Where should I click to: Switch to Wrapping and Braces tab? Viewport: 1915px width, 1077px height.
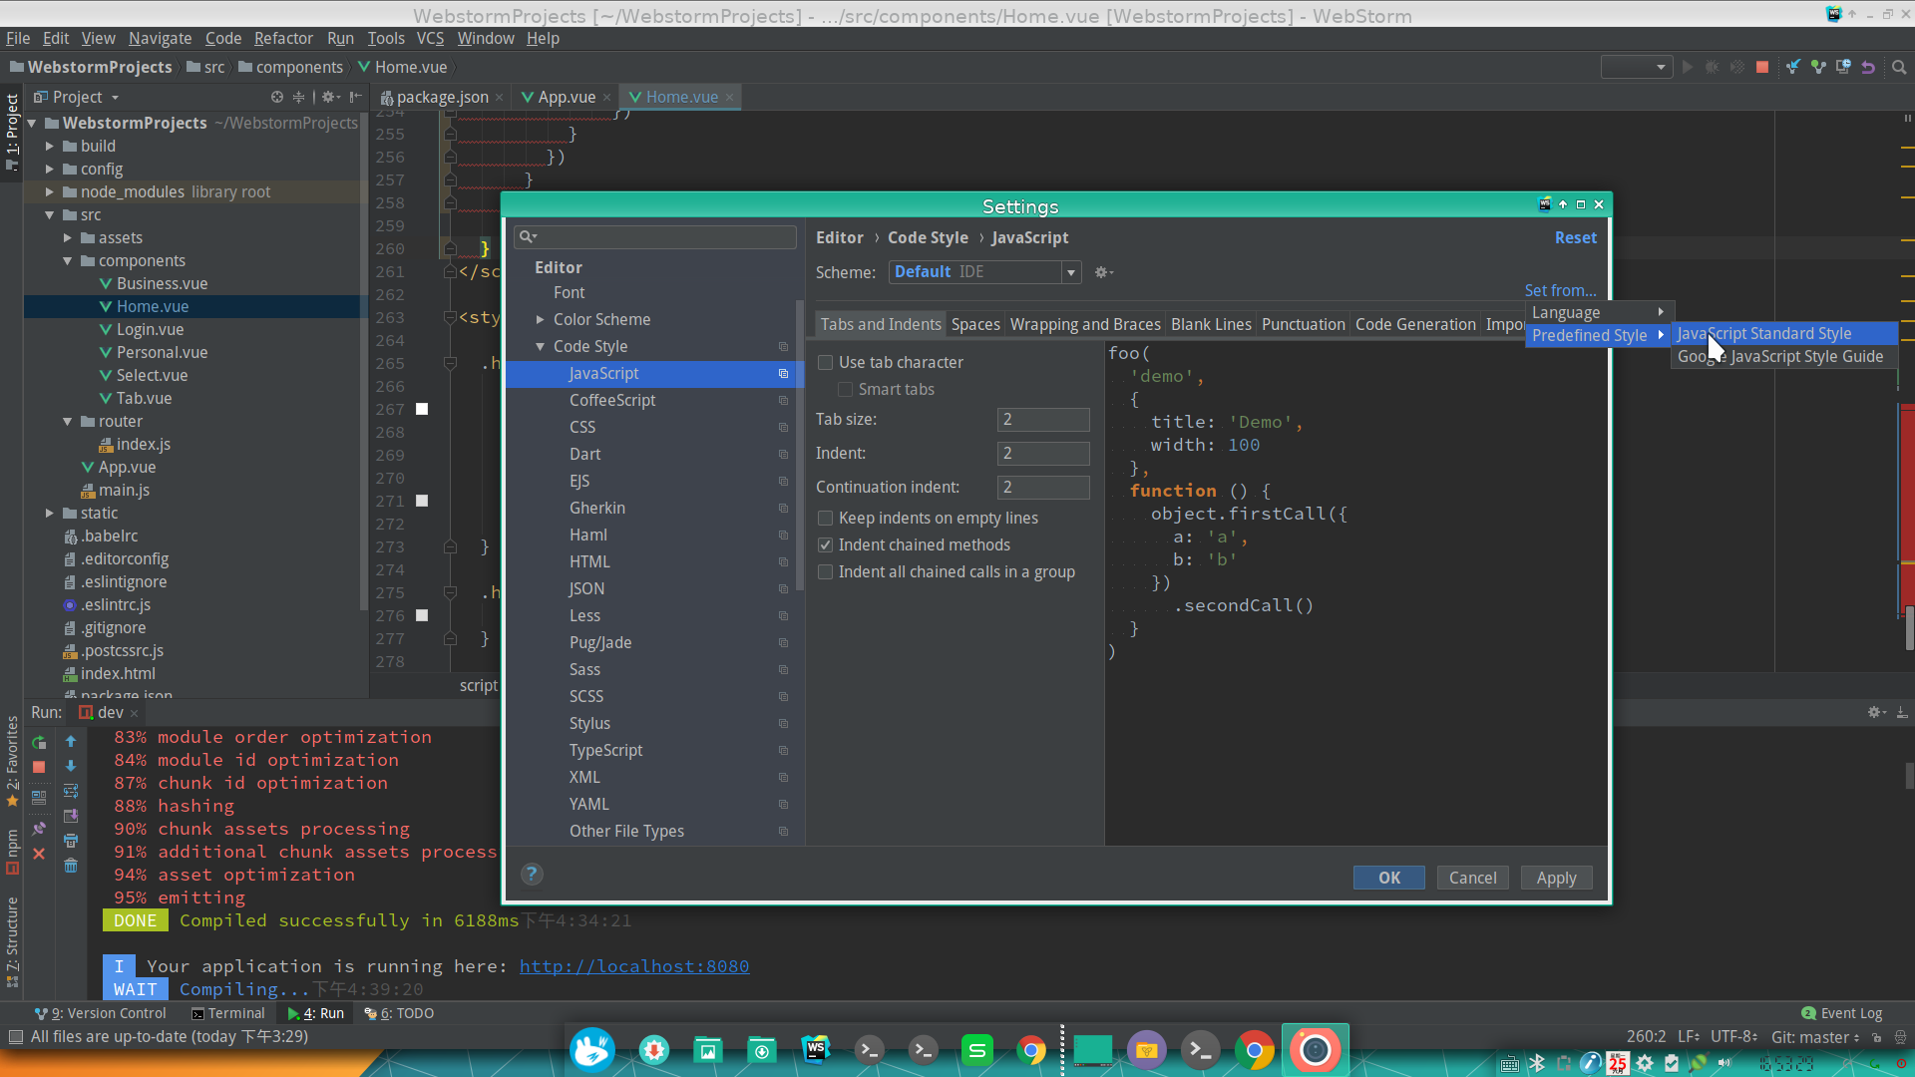coord(1085,325)
